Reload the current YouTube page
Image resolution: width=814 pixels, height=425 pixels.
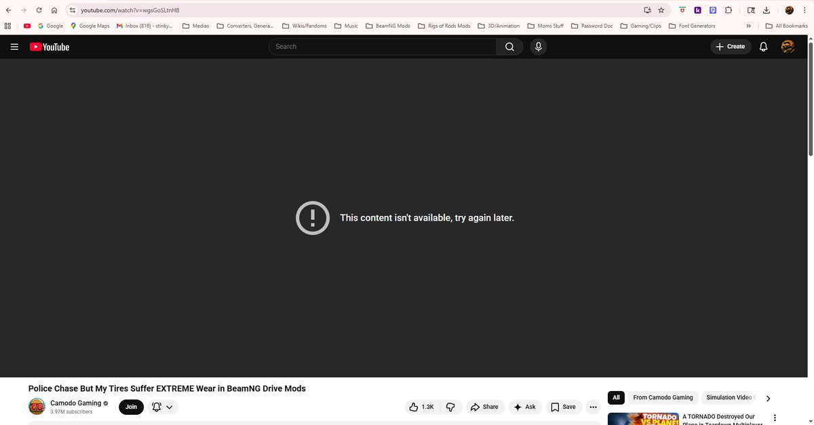[39, 10]
